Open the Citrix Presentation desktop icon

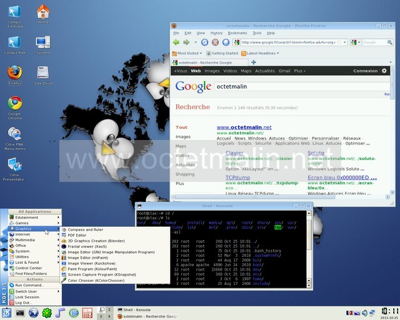[14, 169]
